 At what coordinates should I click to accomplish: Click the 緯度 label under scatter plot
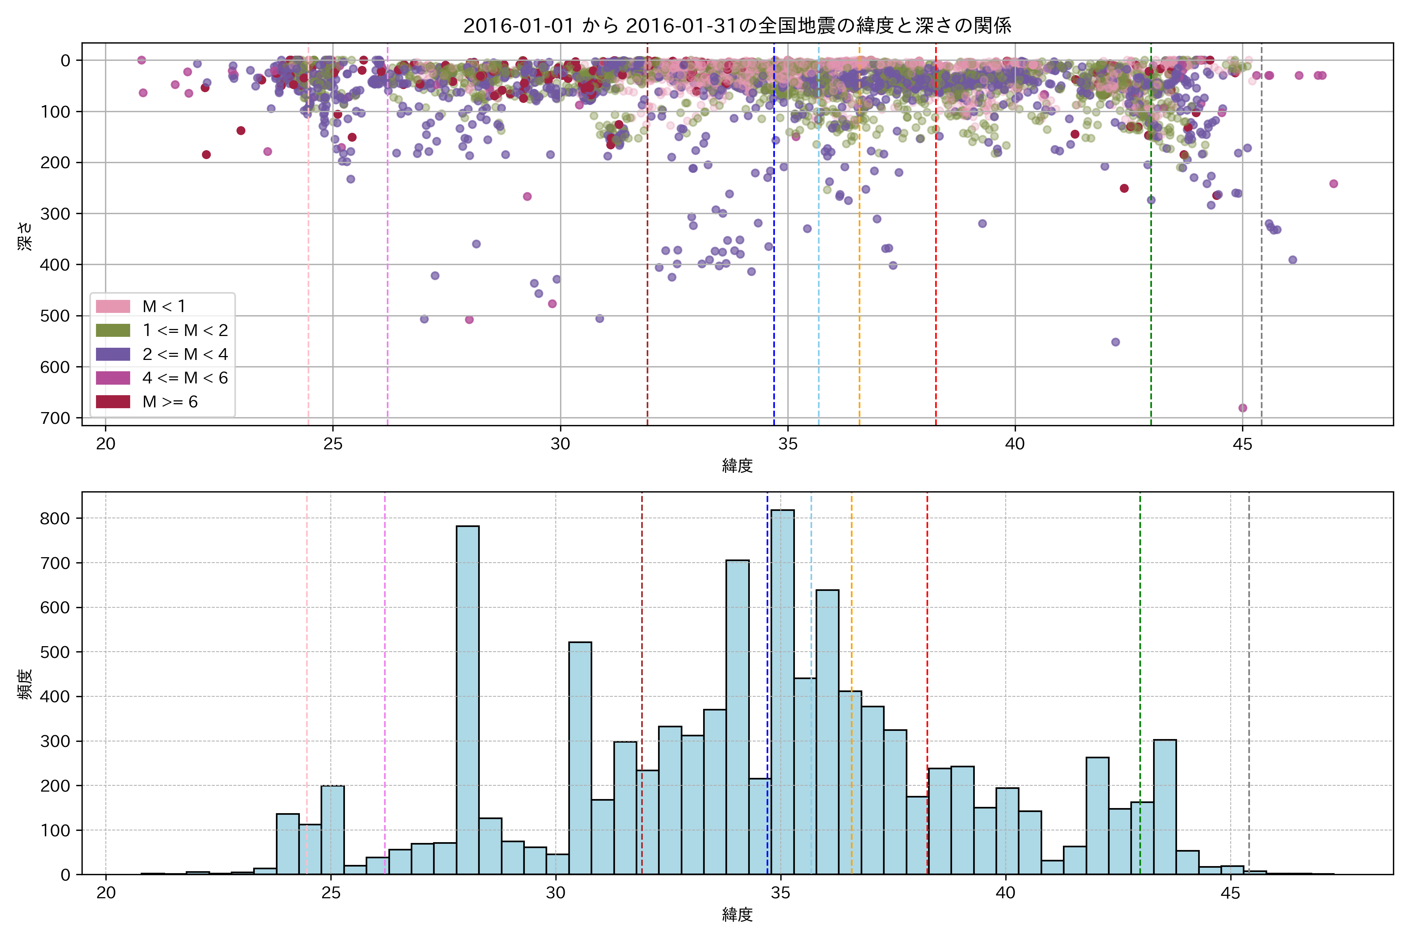(x=737, y=465)
